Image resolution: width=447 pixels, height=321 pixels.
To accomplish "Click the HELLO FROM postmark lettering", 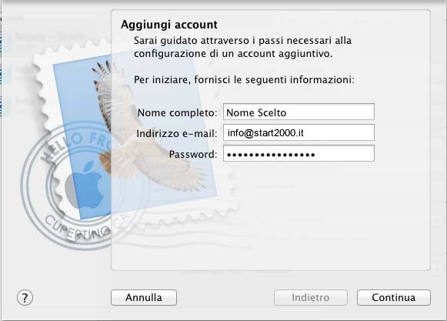I will [72, 147].
